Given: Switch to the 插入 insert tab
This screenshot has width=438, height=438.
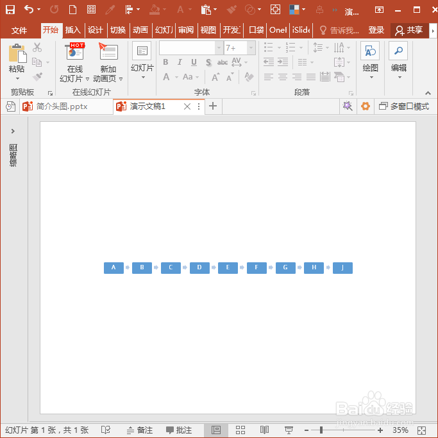Looking at the screenshot, I should pos(73,30).
